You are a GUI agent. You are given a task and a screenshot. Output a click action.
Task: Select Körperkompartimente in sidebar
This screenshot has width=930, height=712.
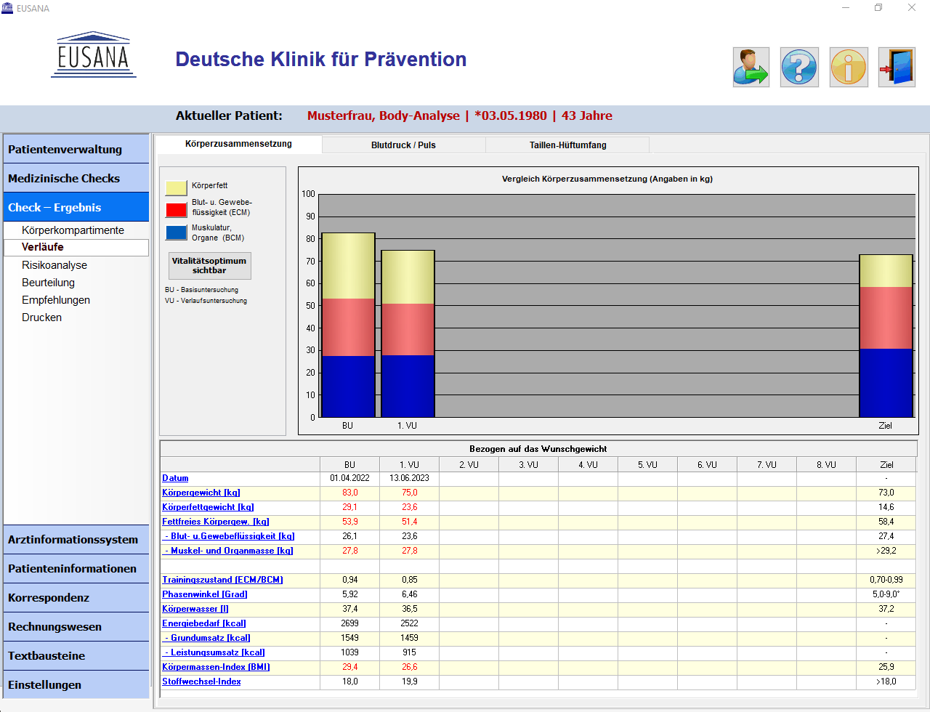pos(73,230)
